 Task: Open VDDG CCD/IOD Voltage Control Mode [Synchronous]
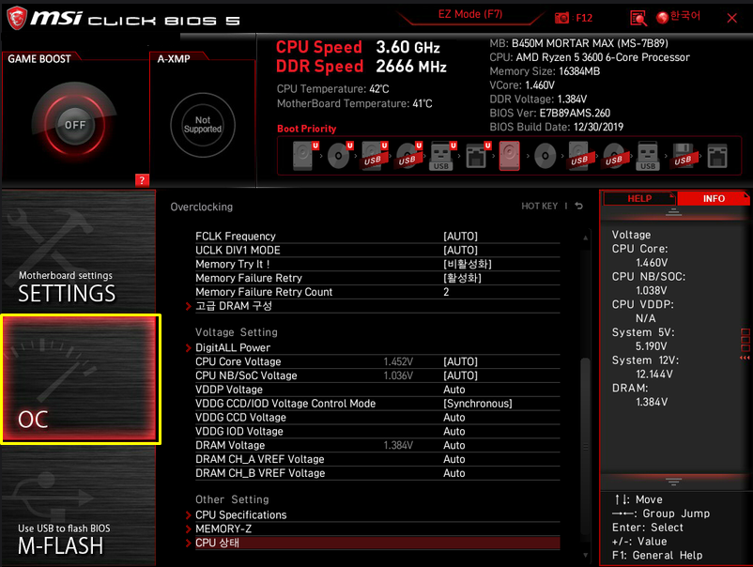coord(477,404)
